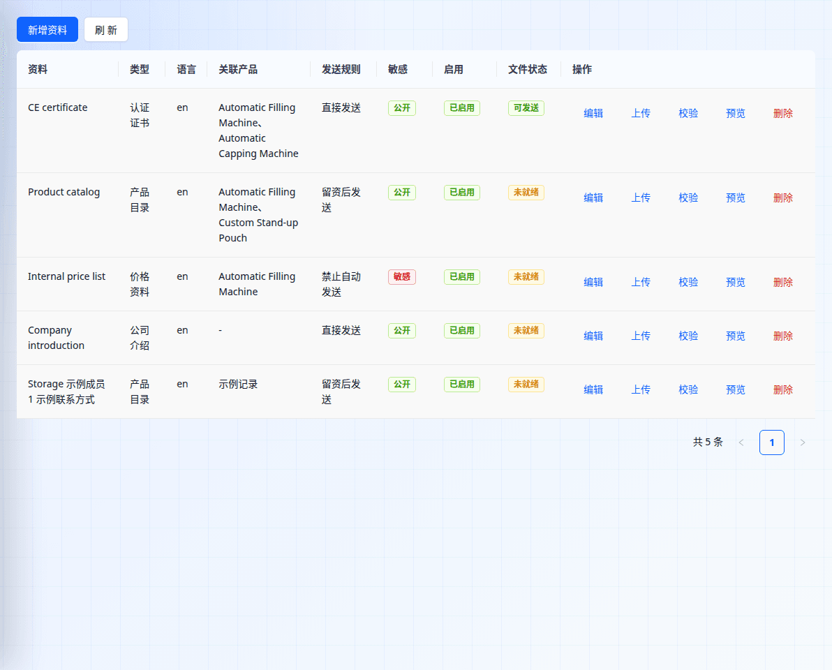Viewport: 832px width, 670px height.
Task: Edit the Product catalog row
Action: tap(593, 198)
